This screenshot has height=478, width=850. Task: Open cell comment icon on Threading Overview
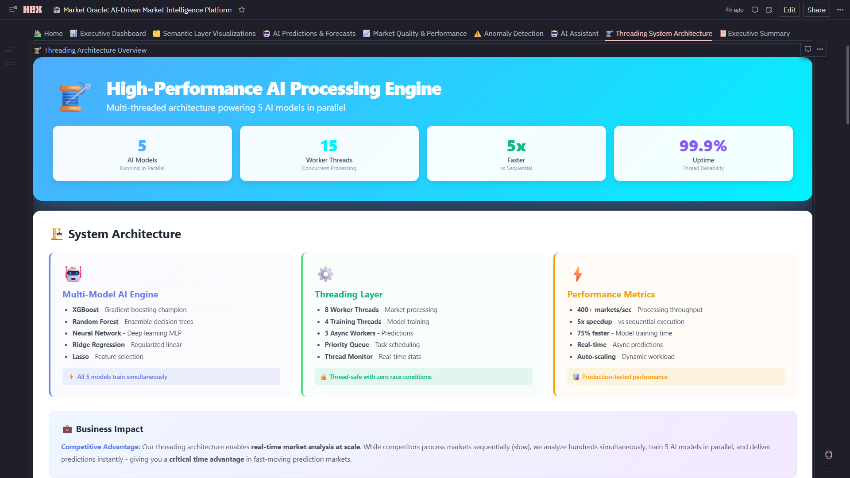click(807, 49)
